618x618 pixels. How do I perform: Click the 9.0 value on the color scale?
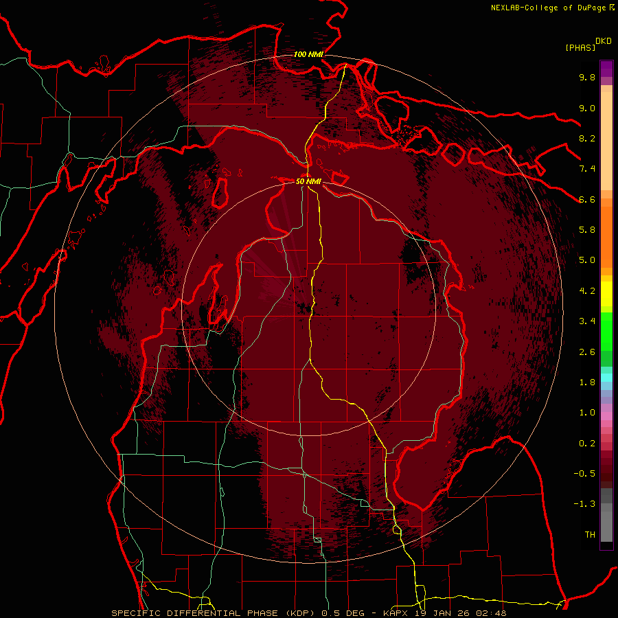point(587,108)
